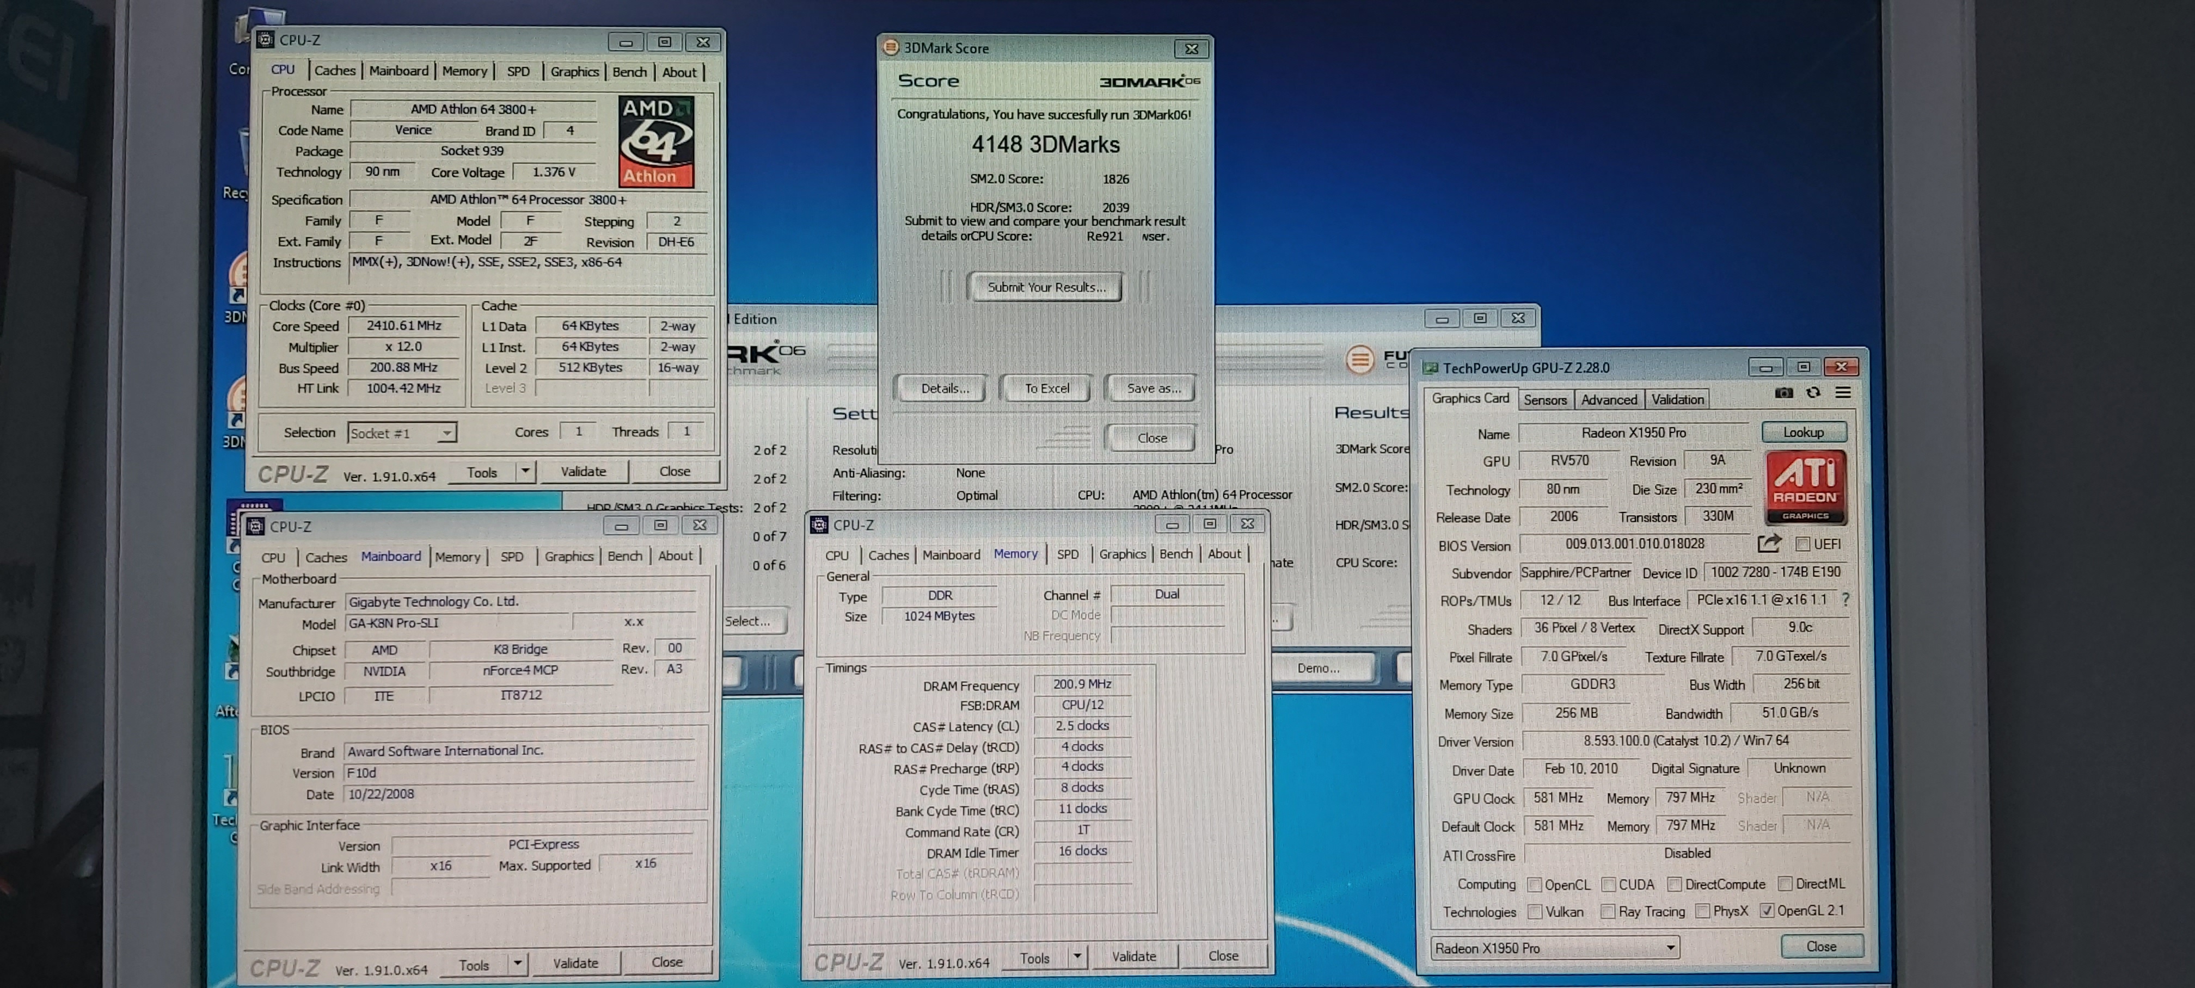The width and height of the screenshot is (2195, 988).
Task: Toggle the UEFI checkbox in GPU-Z
Action: point(1803,544)
